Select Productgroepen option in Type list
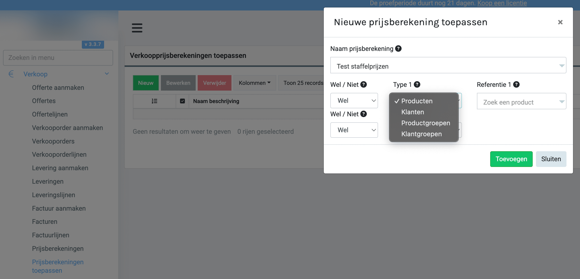This screenshot has height=279, width=580. click(424, 123)
